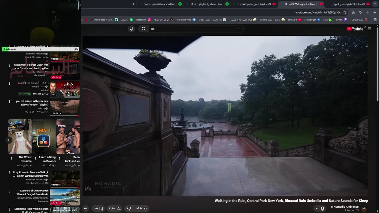Click the YouTube search magnifier button
Screen dimensions: 379x213
click(x=144, y=29)
